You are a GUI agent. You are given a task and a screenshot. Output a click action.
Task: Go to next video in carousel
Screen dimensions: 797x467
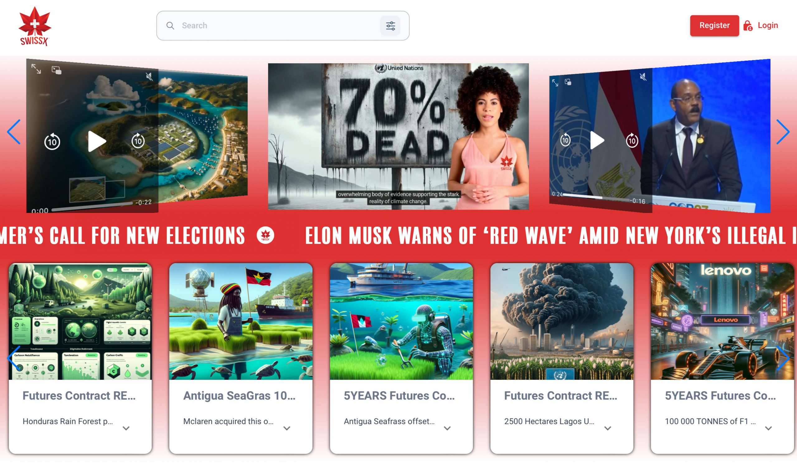click(x=783, y=132)
